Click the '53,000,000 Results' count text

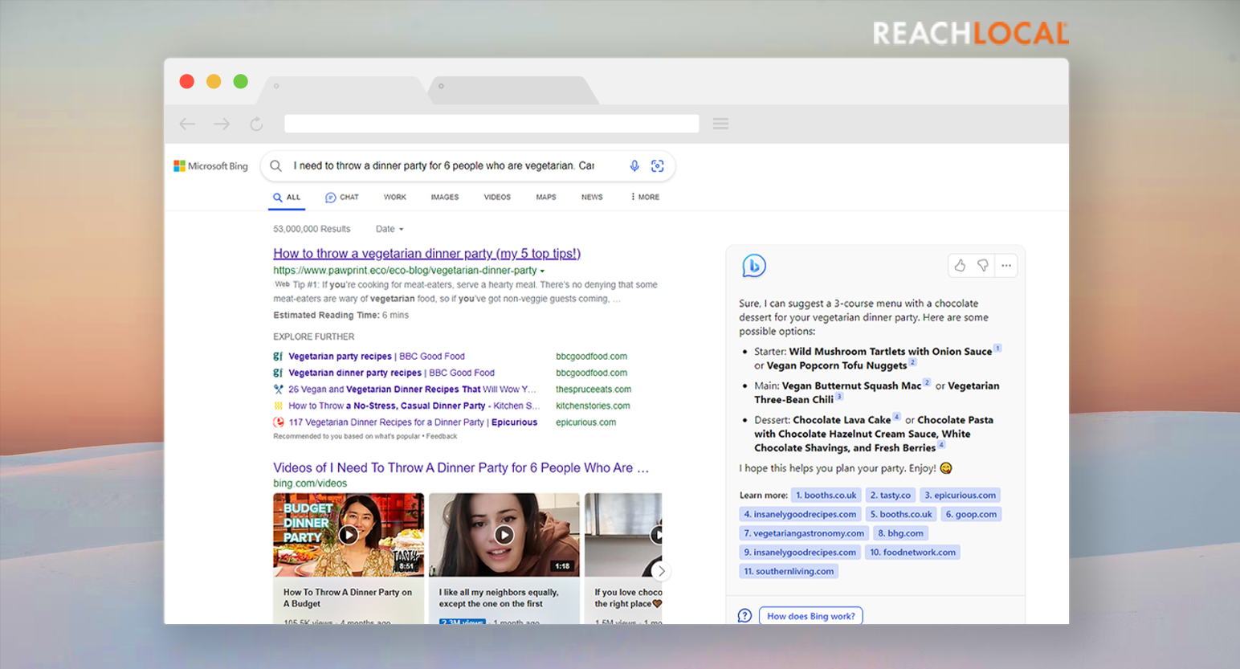click(x=312, y=229)
